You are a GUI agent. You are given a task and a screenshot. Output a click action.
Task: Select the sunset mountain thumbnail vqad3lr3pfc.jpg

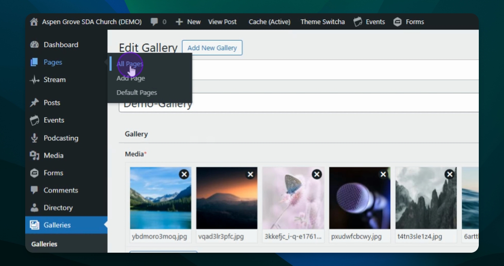click(227, 198)
